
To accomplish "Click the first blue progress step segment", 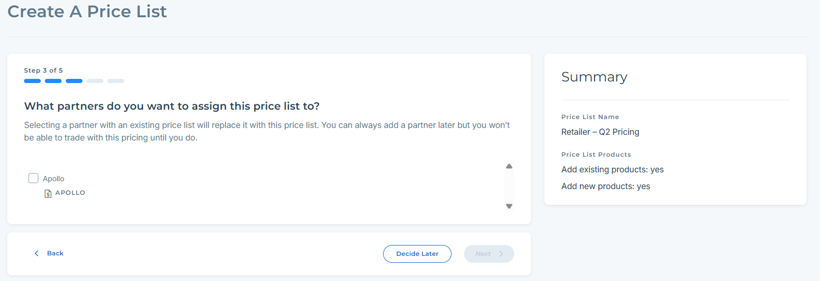I will 32,81.
